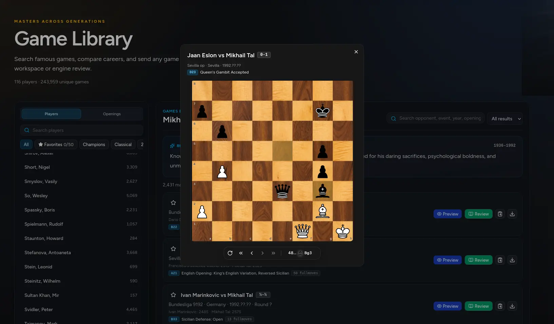Select the All players filter
This screenshot has height=324, width=554.
(26, 144)
